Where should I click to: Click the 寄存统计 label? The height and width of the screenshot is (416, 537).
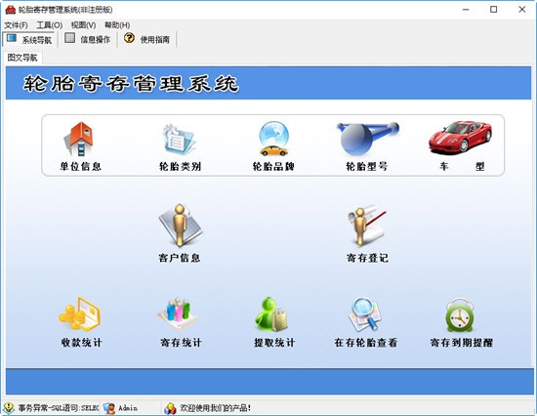pos(181,343)
